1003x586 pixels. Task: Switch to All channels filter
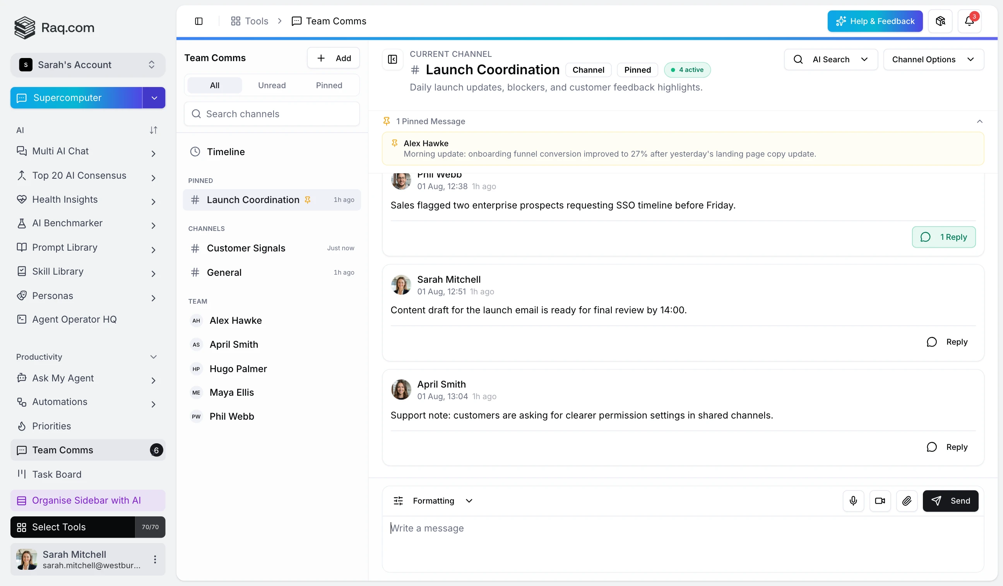pos(214,85)
